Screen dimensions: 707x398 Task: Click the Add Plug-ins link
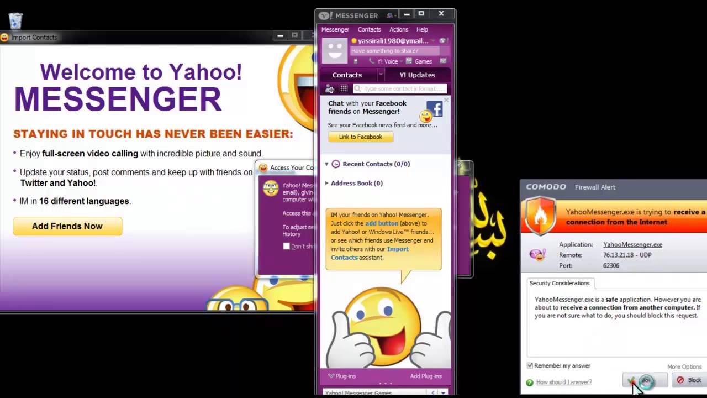click(x=426, y=376)
